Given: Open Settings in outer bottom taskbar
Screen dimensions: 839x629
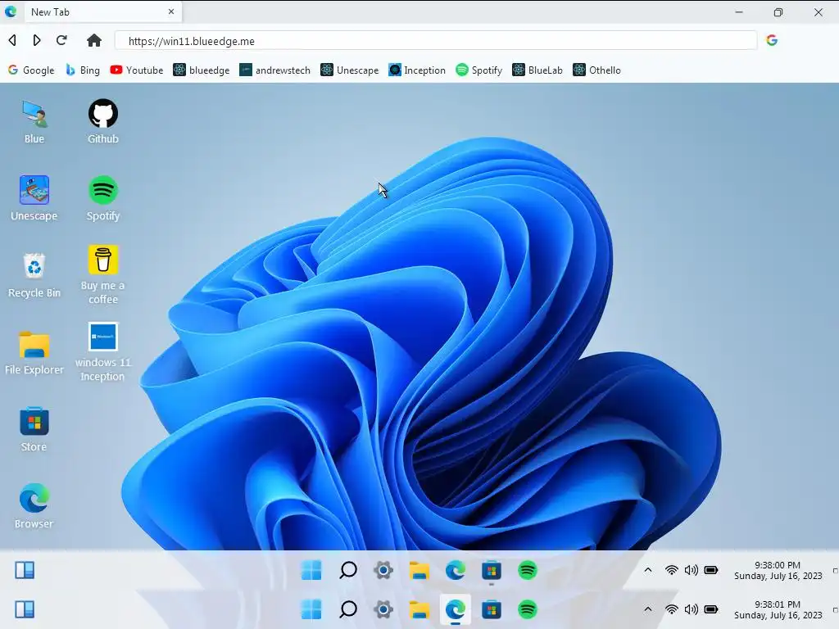Looking at the screenshot, I should click(x=383, y=609).
